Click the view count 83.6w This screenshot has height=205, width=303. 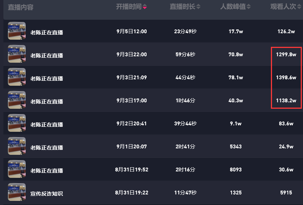tap(286, 123)
